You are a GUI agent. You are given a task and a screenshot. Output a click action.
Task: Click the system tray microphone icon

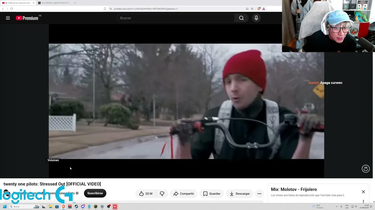point(341,206)
